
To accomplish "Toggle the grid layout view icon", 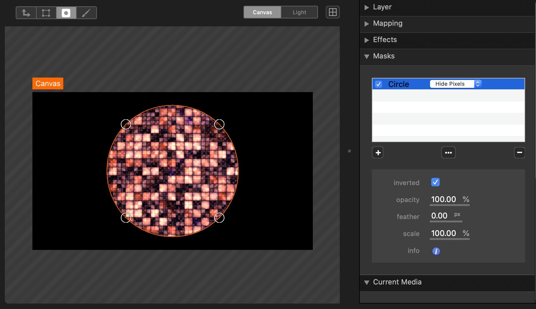I will [333, 12].
